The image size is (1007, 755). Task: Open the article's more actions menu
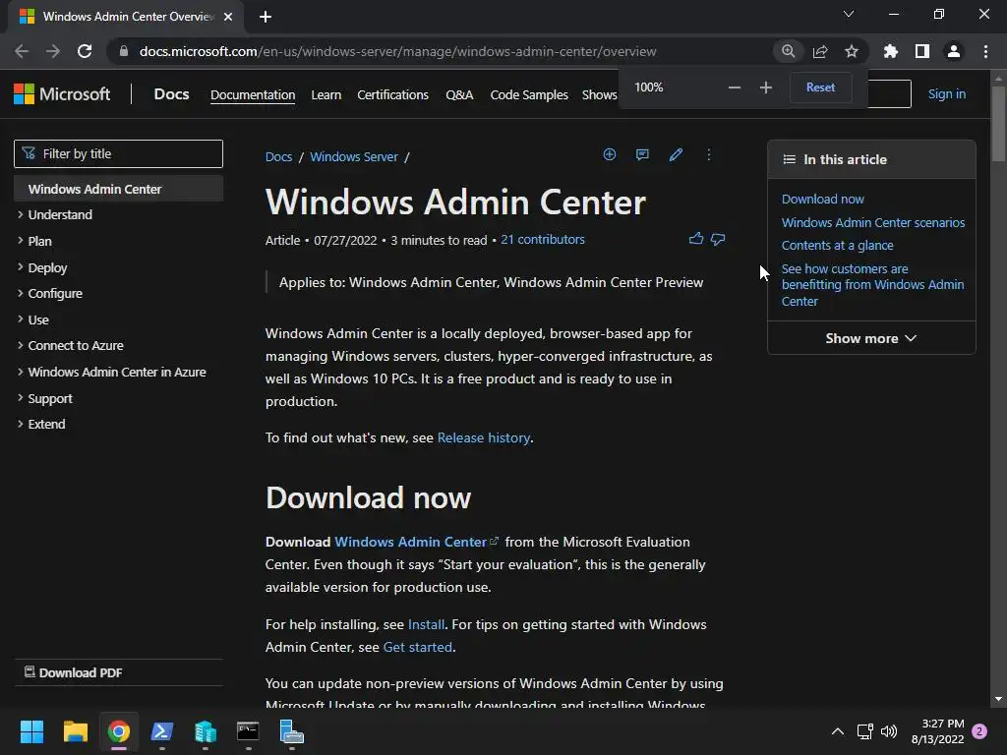pos(709,154)
